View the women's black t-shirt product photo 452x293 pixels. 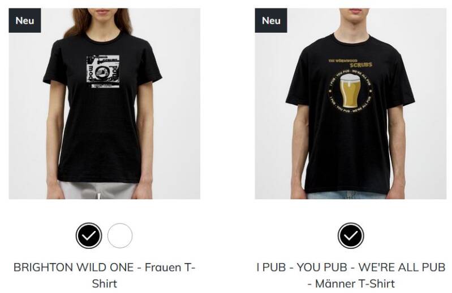pyautogui.click(x=104, y=103)
